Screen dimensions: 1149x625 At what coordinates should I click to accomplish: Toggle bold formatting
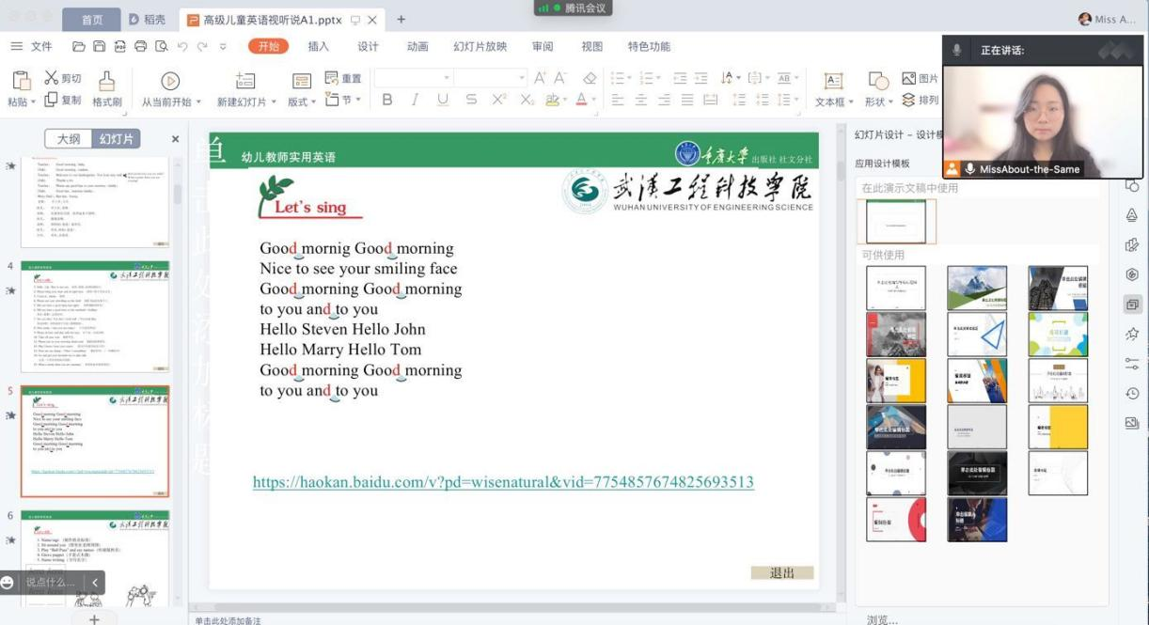point(386,100)
